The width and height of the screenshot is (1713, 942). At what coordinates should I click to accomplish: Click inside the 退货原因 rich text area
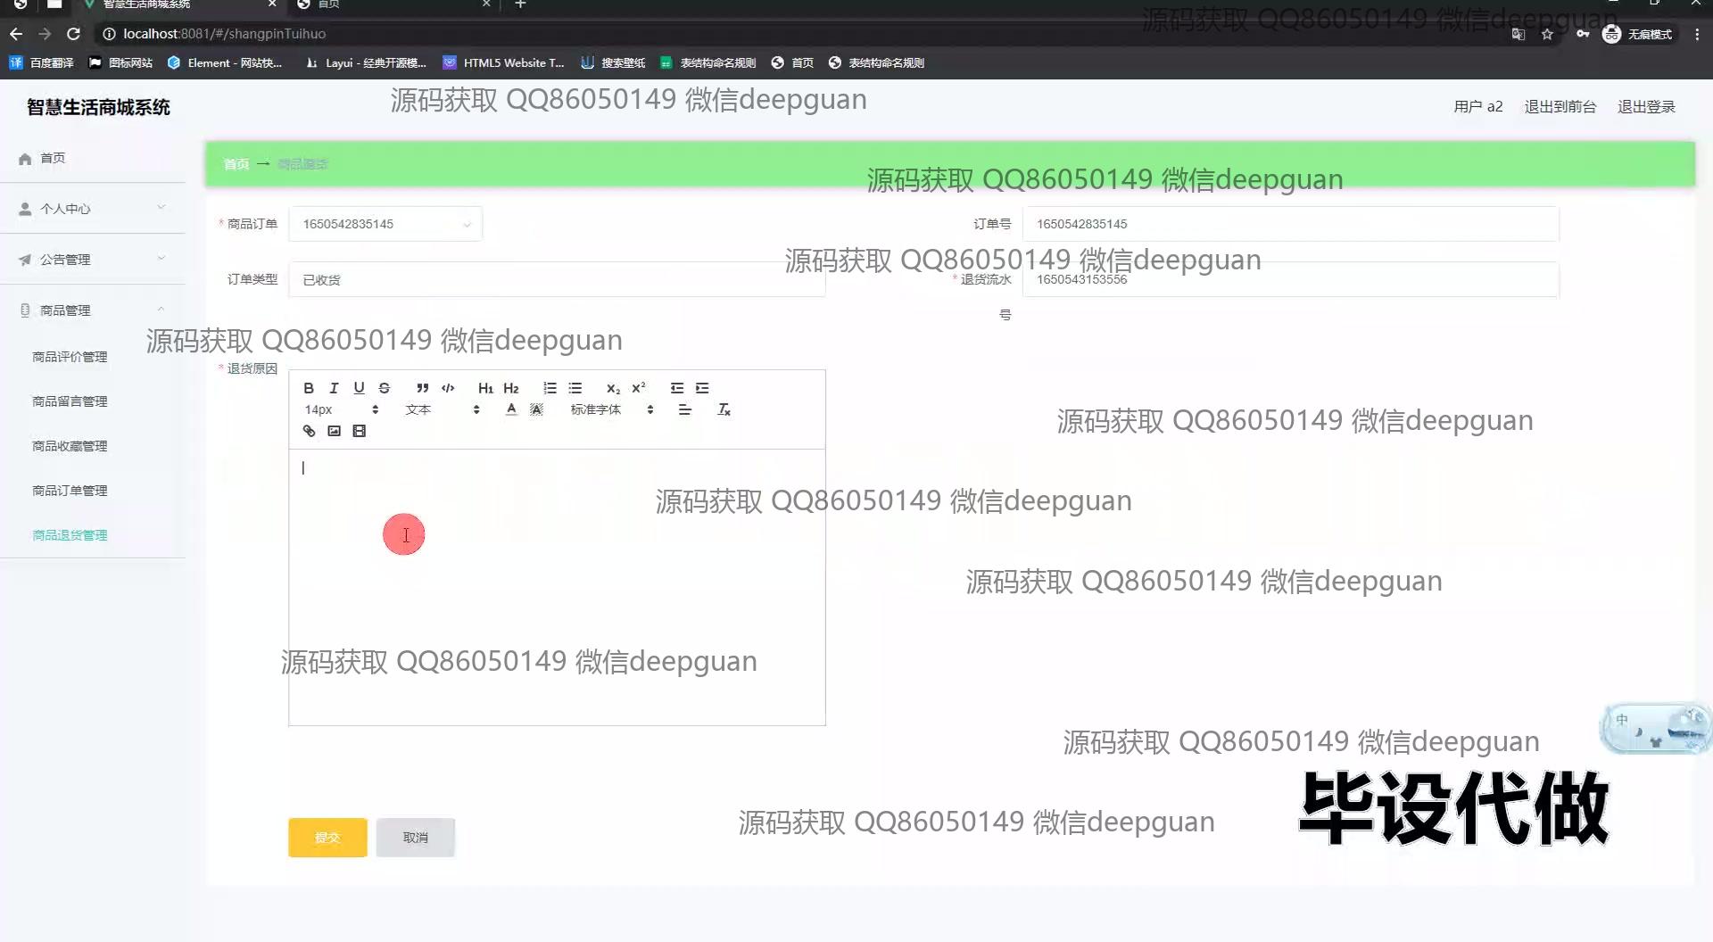tap(557, 587)
